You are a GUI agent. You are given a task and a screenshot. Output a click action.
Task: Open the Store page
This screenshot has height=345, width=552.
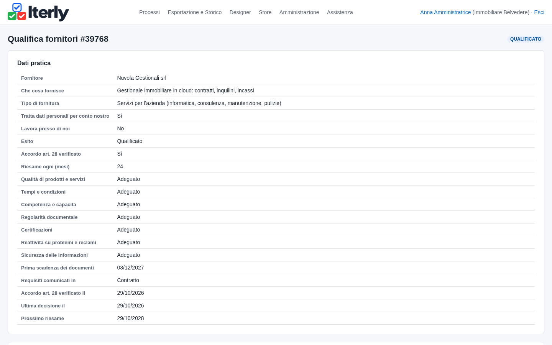coord(265,12)
